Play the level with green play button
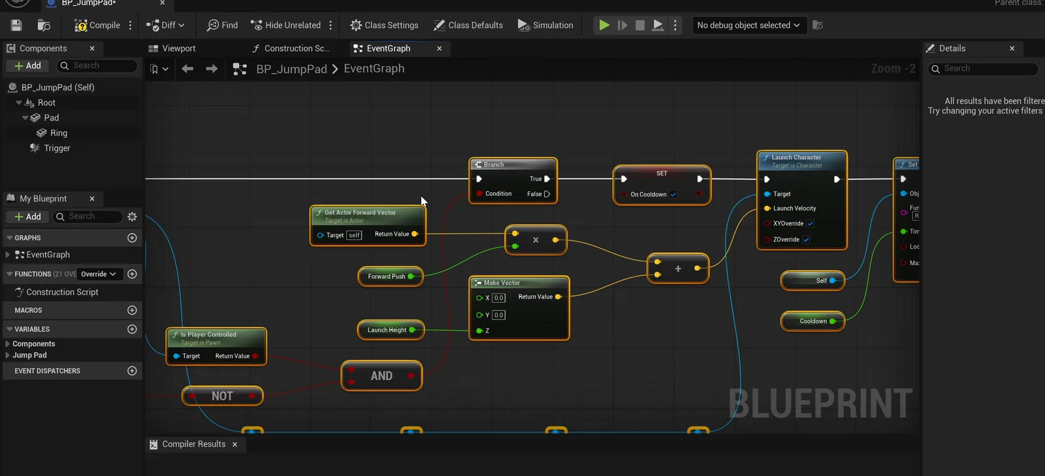The height and width of the screenshot is (476, 1045). (604, 25)
